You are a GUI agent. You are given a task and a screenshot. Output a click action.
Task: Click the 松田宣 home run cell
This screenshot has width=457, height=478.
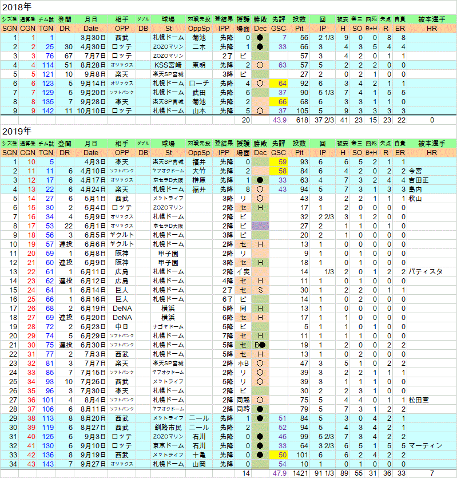432,400
